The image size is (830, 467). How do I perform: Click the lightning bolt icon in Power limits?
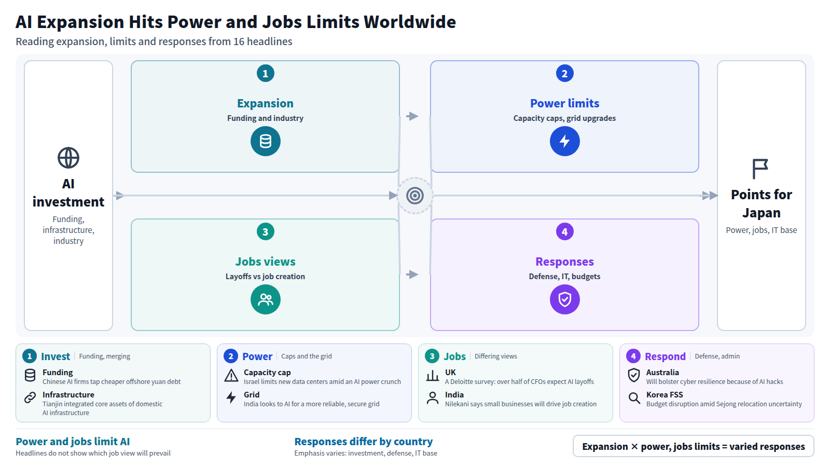(x=565, y=141)
